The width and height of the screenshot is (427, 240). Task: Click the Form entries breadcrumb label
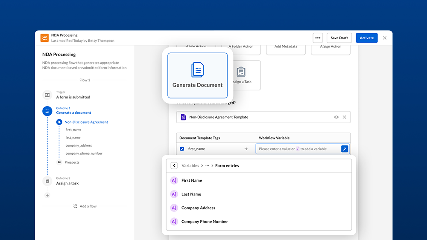[227, 165]
